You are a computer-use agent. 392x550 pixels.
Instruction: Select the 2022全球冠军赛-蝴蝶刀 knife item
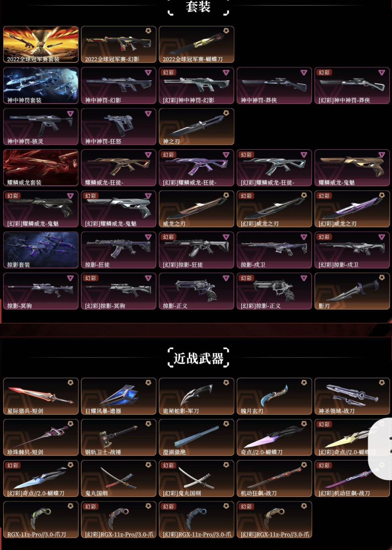196,44
